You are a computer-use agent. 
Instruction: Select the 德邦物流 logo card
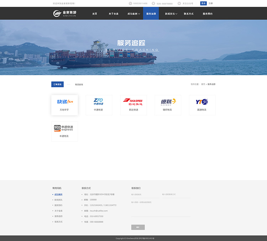(168, 102)
